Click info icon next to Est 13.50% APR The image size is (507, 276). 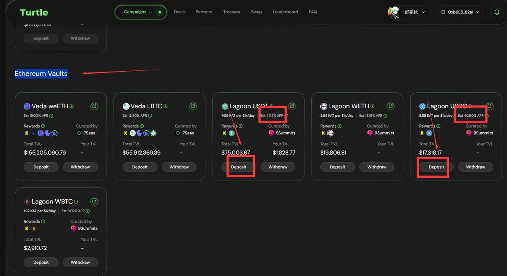(150, 115)
